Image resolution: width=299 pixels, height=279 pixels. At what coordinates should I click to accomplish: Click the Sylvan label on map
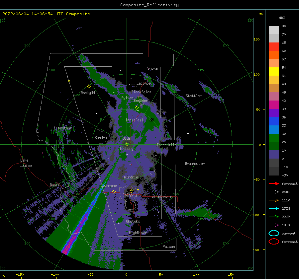point(127,98)
